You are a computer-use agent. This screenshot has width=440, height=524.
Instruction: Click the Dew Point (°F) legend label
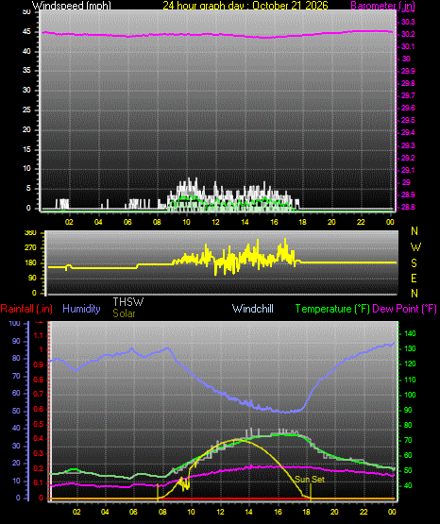pos(404,309)
